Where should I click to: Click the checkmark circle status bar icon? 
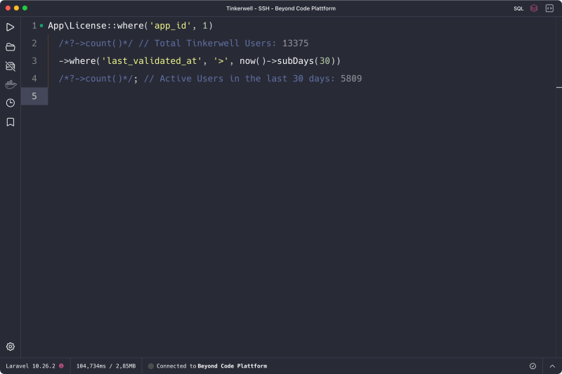click(x=532, y=366)
